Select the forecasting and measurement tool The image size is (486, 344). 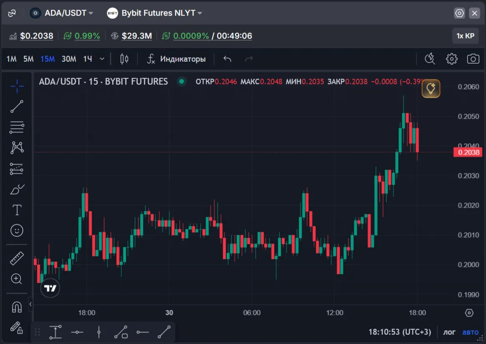[17, 169]
